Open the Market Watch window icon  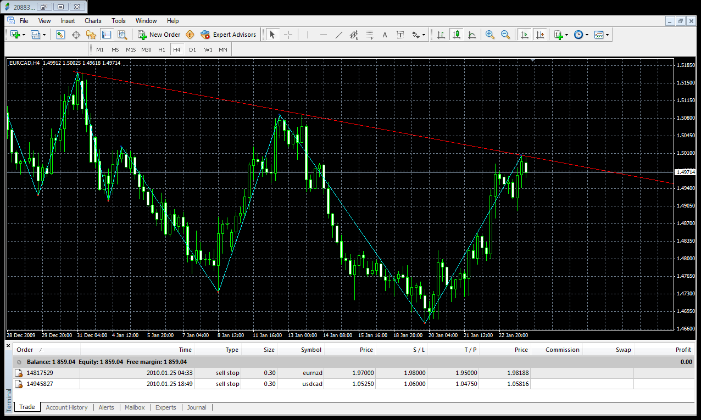pyautogui.click(x=60, y=35)
